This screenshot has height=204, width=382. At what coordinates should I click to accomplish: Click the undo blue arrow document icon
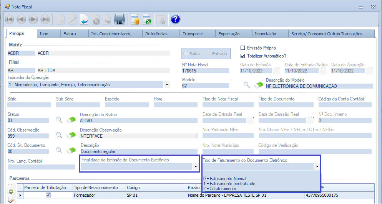coord(84,19)
